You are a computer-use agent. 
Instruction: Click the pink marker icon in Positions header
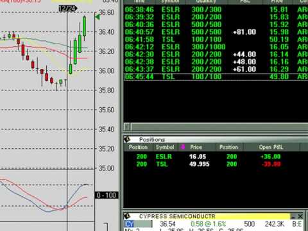[x=183, y=147]
